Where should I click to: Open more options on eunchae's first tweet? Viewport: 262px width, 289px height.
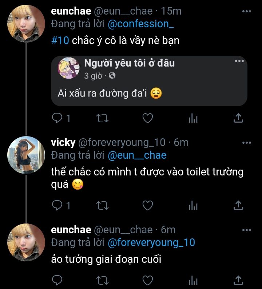(x=247, y=11)
